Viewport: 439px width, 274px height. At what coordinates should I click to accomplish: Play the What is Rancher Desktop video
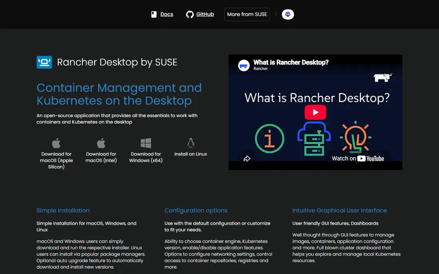pyautogui.click(x=315, y=112)
